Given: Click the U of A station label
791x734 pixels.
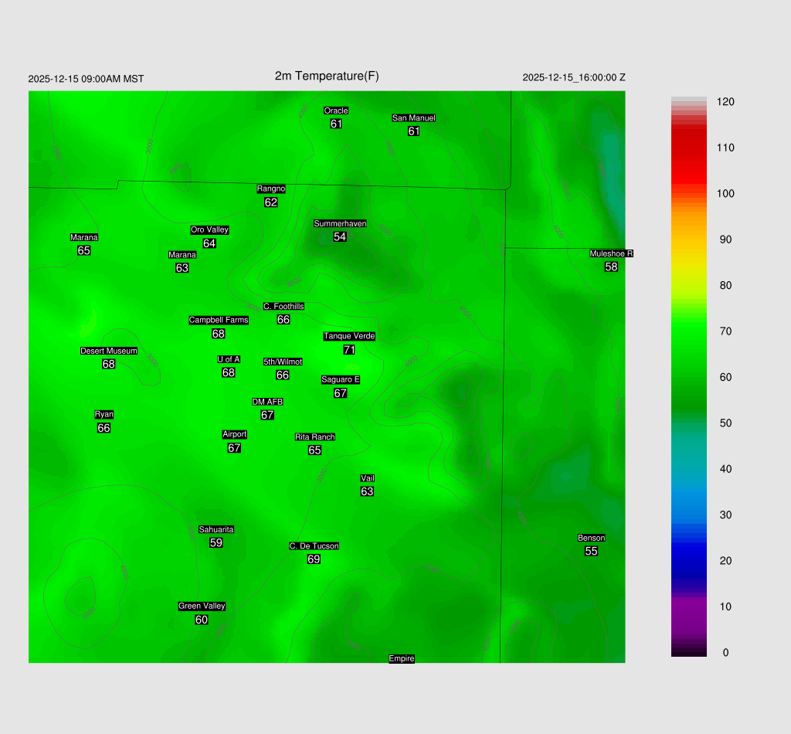Looking at the screenshot, I should pos(229,359).
